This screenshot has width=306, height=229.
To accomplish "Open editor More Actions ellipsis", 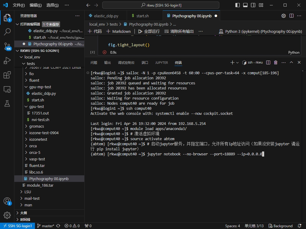I will click(299, 16).
